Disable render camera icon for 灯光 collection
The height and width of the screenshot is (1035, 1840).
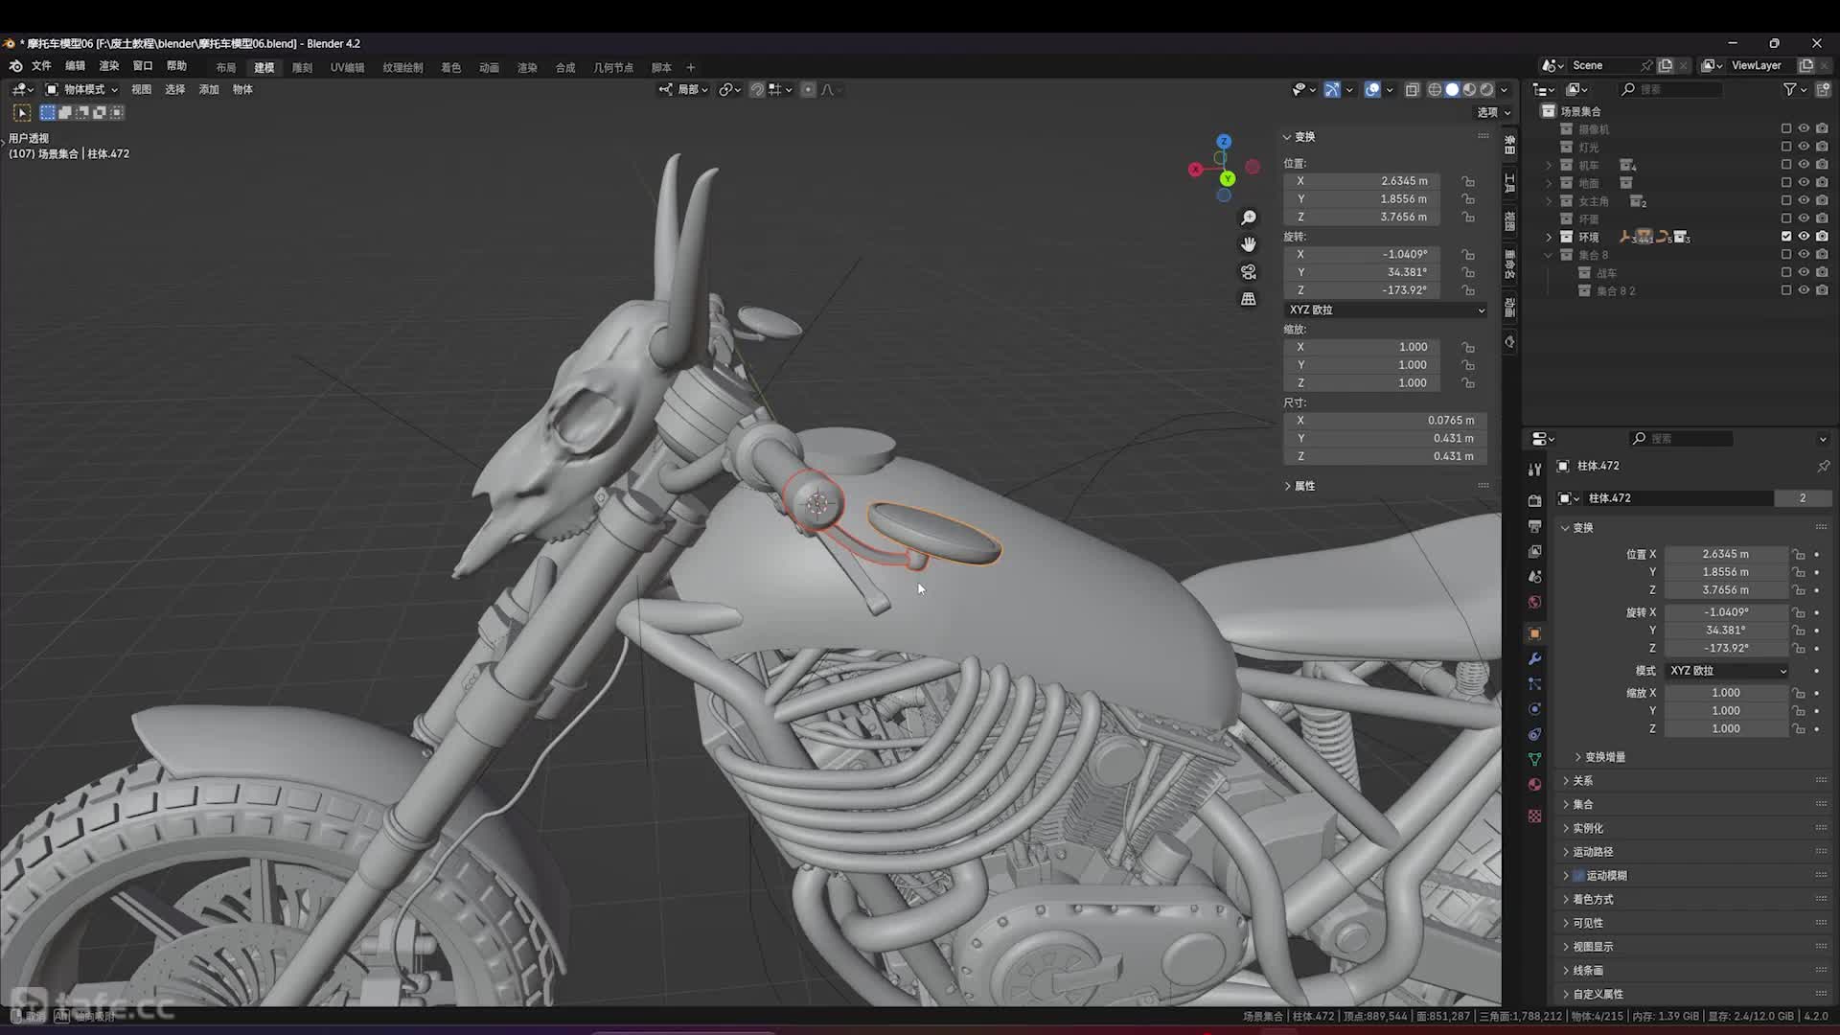click(1822, 147)
